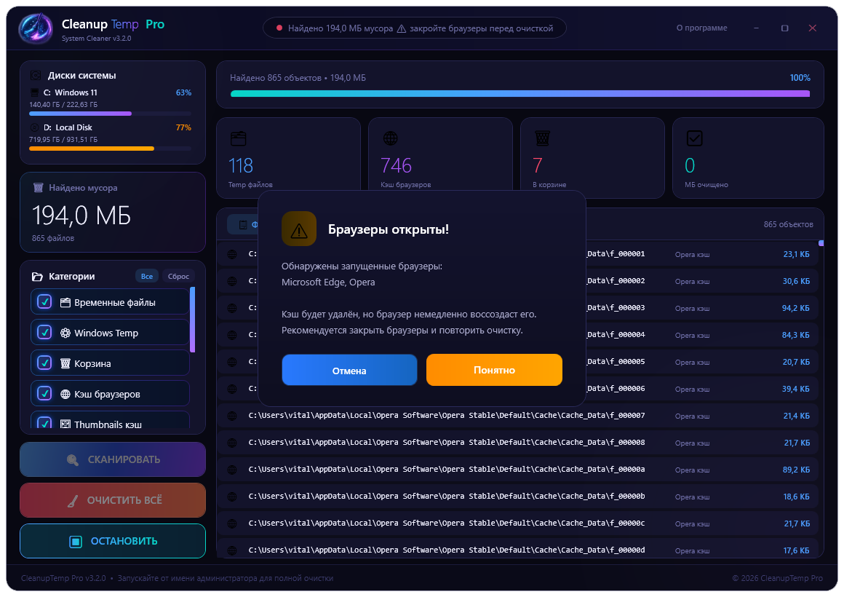Click the 89,2 КБ size value

point(796,470)
